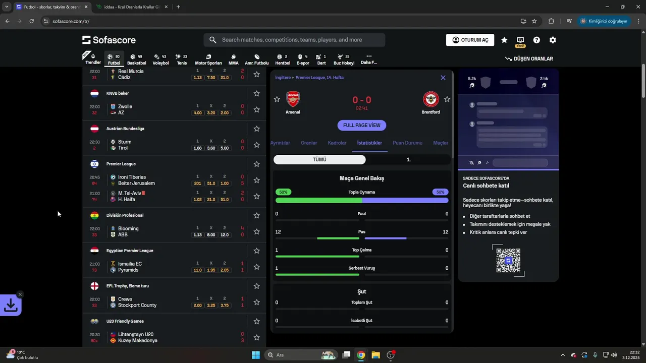Close the Arsenal match detail panel

pyautogui.click(x=443, y=78)
